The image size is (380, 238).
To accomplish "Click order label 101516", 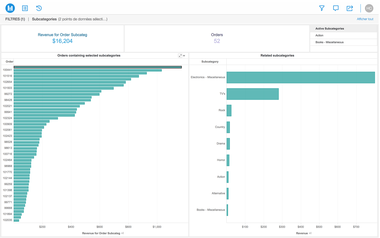I will (7, 76).
